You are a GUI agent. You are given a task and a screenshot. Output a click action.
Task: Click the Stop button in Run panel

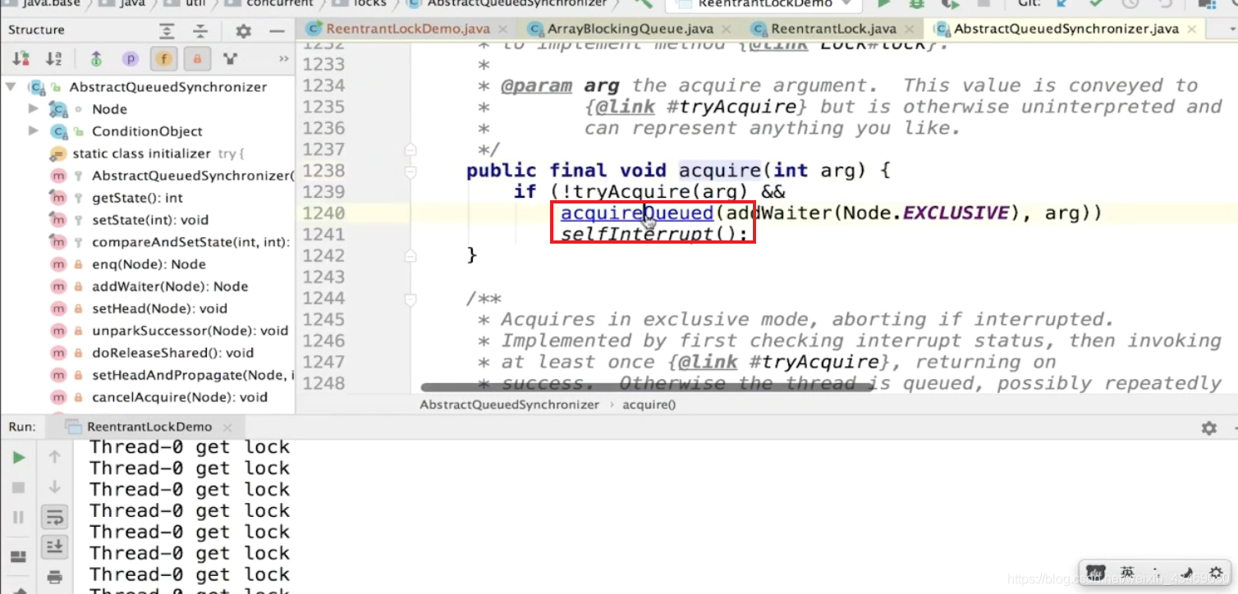point(18,487)
